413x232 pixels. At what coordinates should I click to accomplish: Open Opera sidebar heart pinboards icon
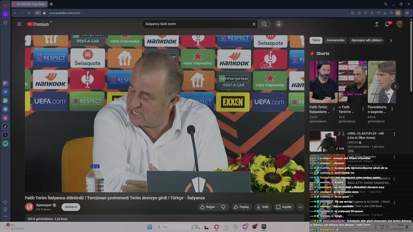[x=5, y=202]
